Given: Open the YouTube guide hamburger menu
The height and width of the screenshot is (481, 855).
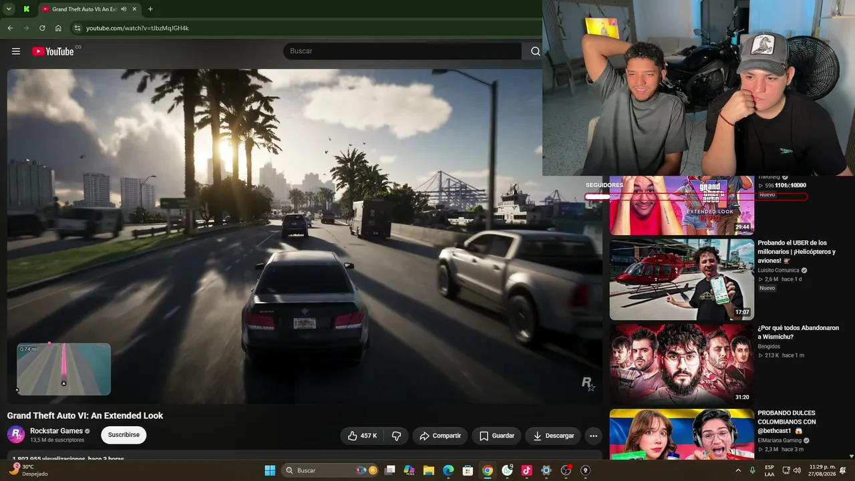Looking at the screenshot, I should [x=16, y=51].
